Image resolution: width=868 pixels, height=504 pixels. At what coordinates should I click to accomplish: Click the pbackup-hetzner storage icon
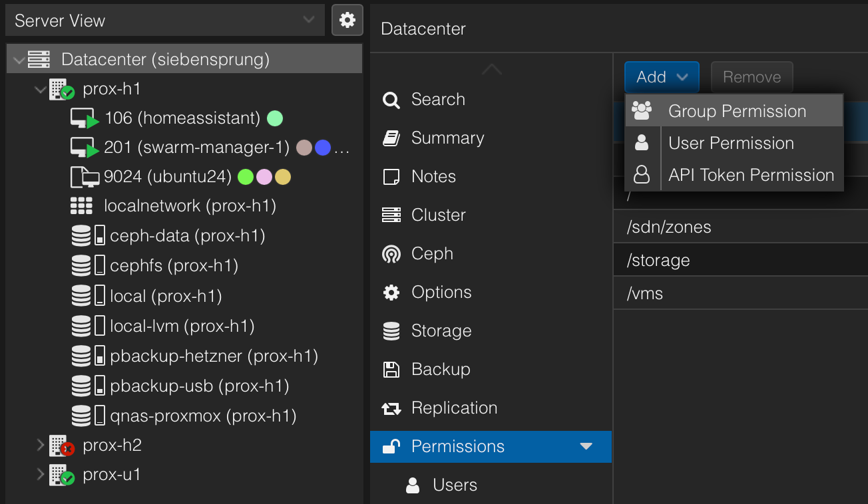(89, 356)
